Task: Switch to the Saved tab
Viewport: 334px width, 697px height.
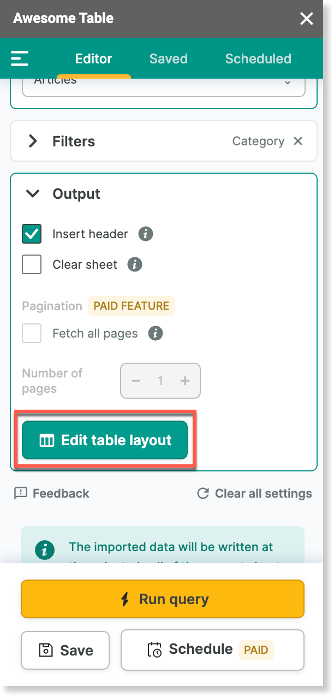Action: 168,59
